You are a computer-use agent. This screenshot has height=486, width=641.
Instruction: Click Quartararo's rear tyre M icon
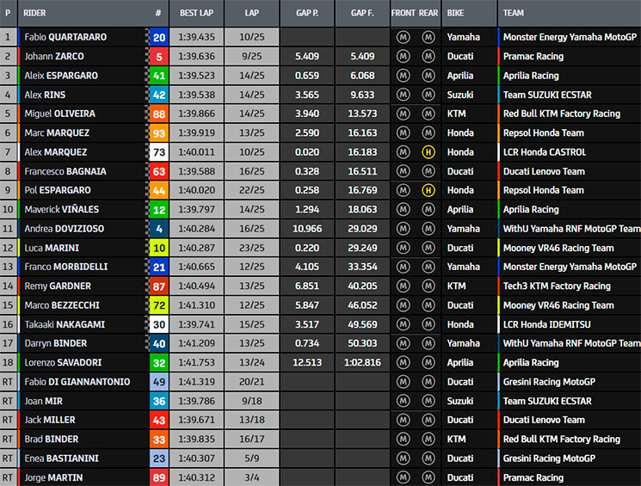(x=428, y=37)
